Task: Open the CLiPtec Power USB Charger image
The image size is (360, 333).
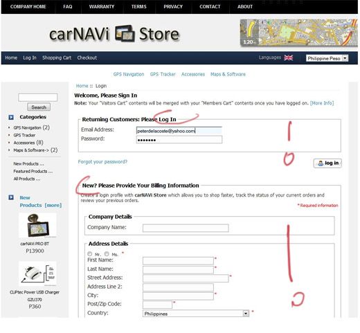Action: click(37, 273)
